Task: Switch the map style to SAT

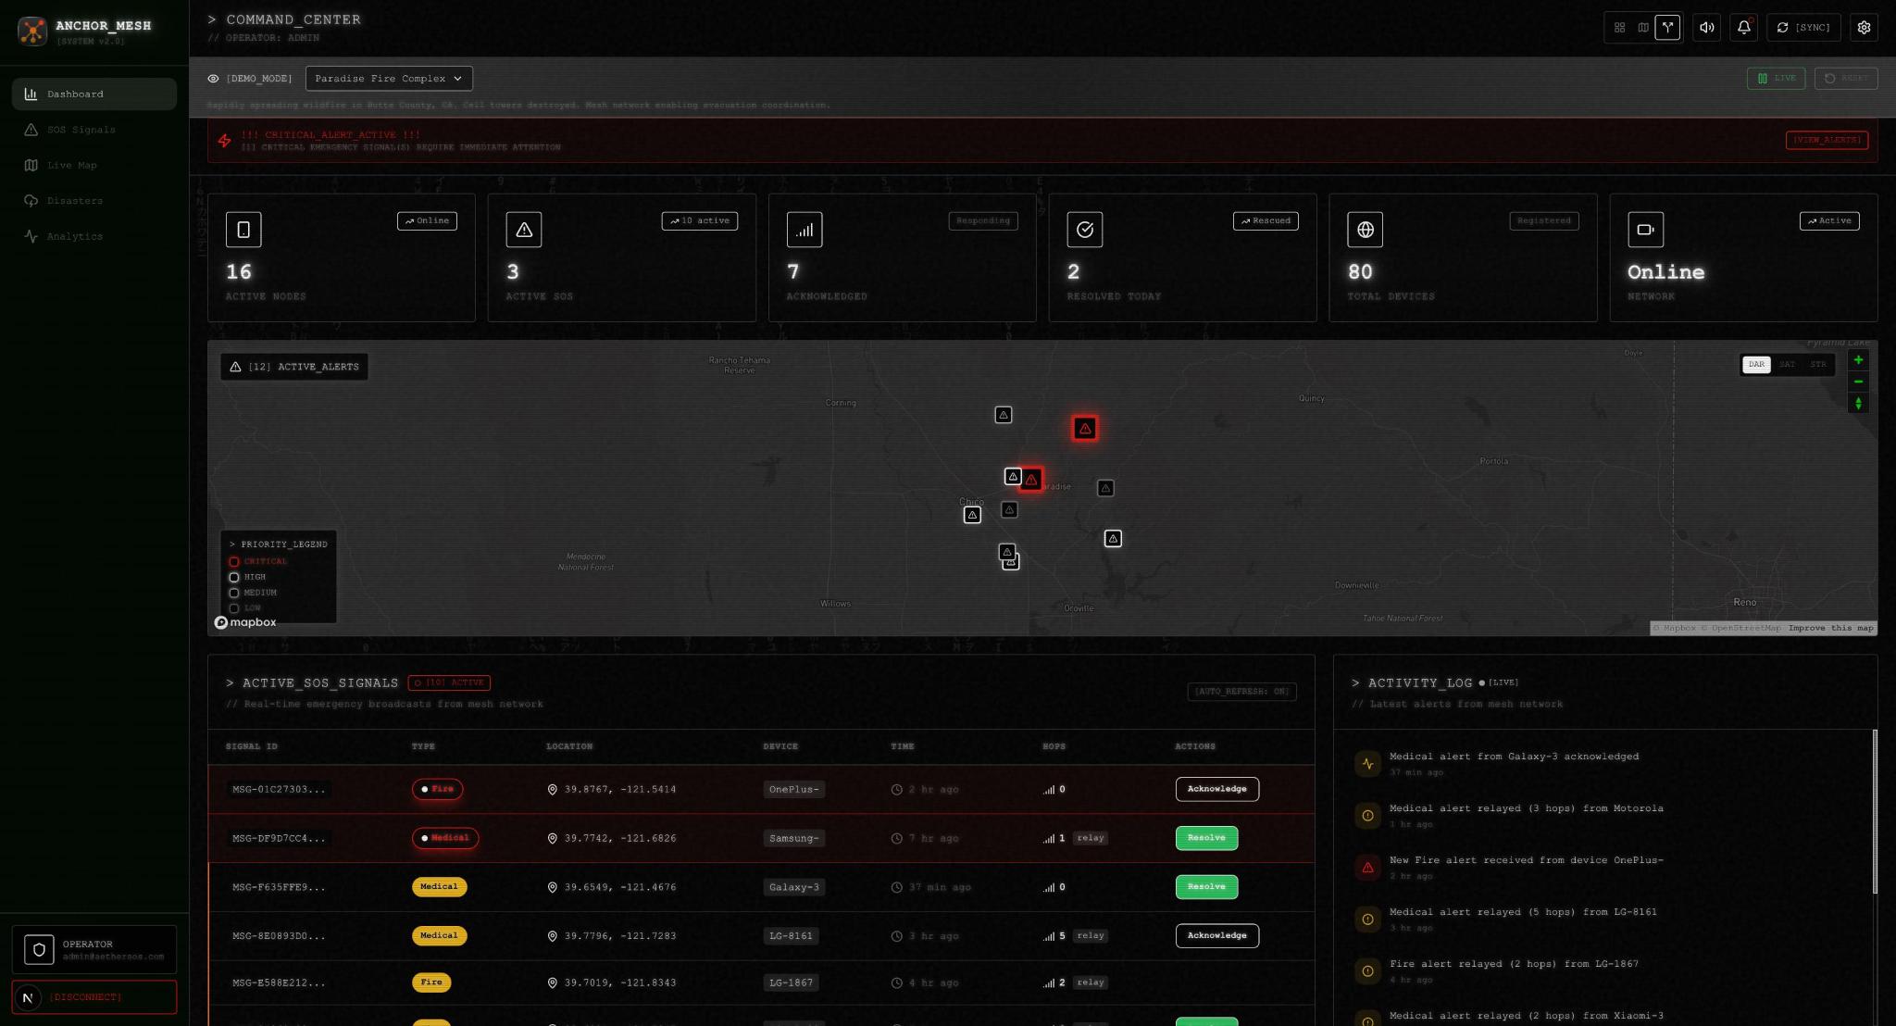Action: tap(1787, 365)
